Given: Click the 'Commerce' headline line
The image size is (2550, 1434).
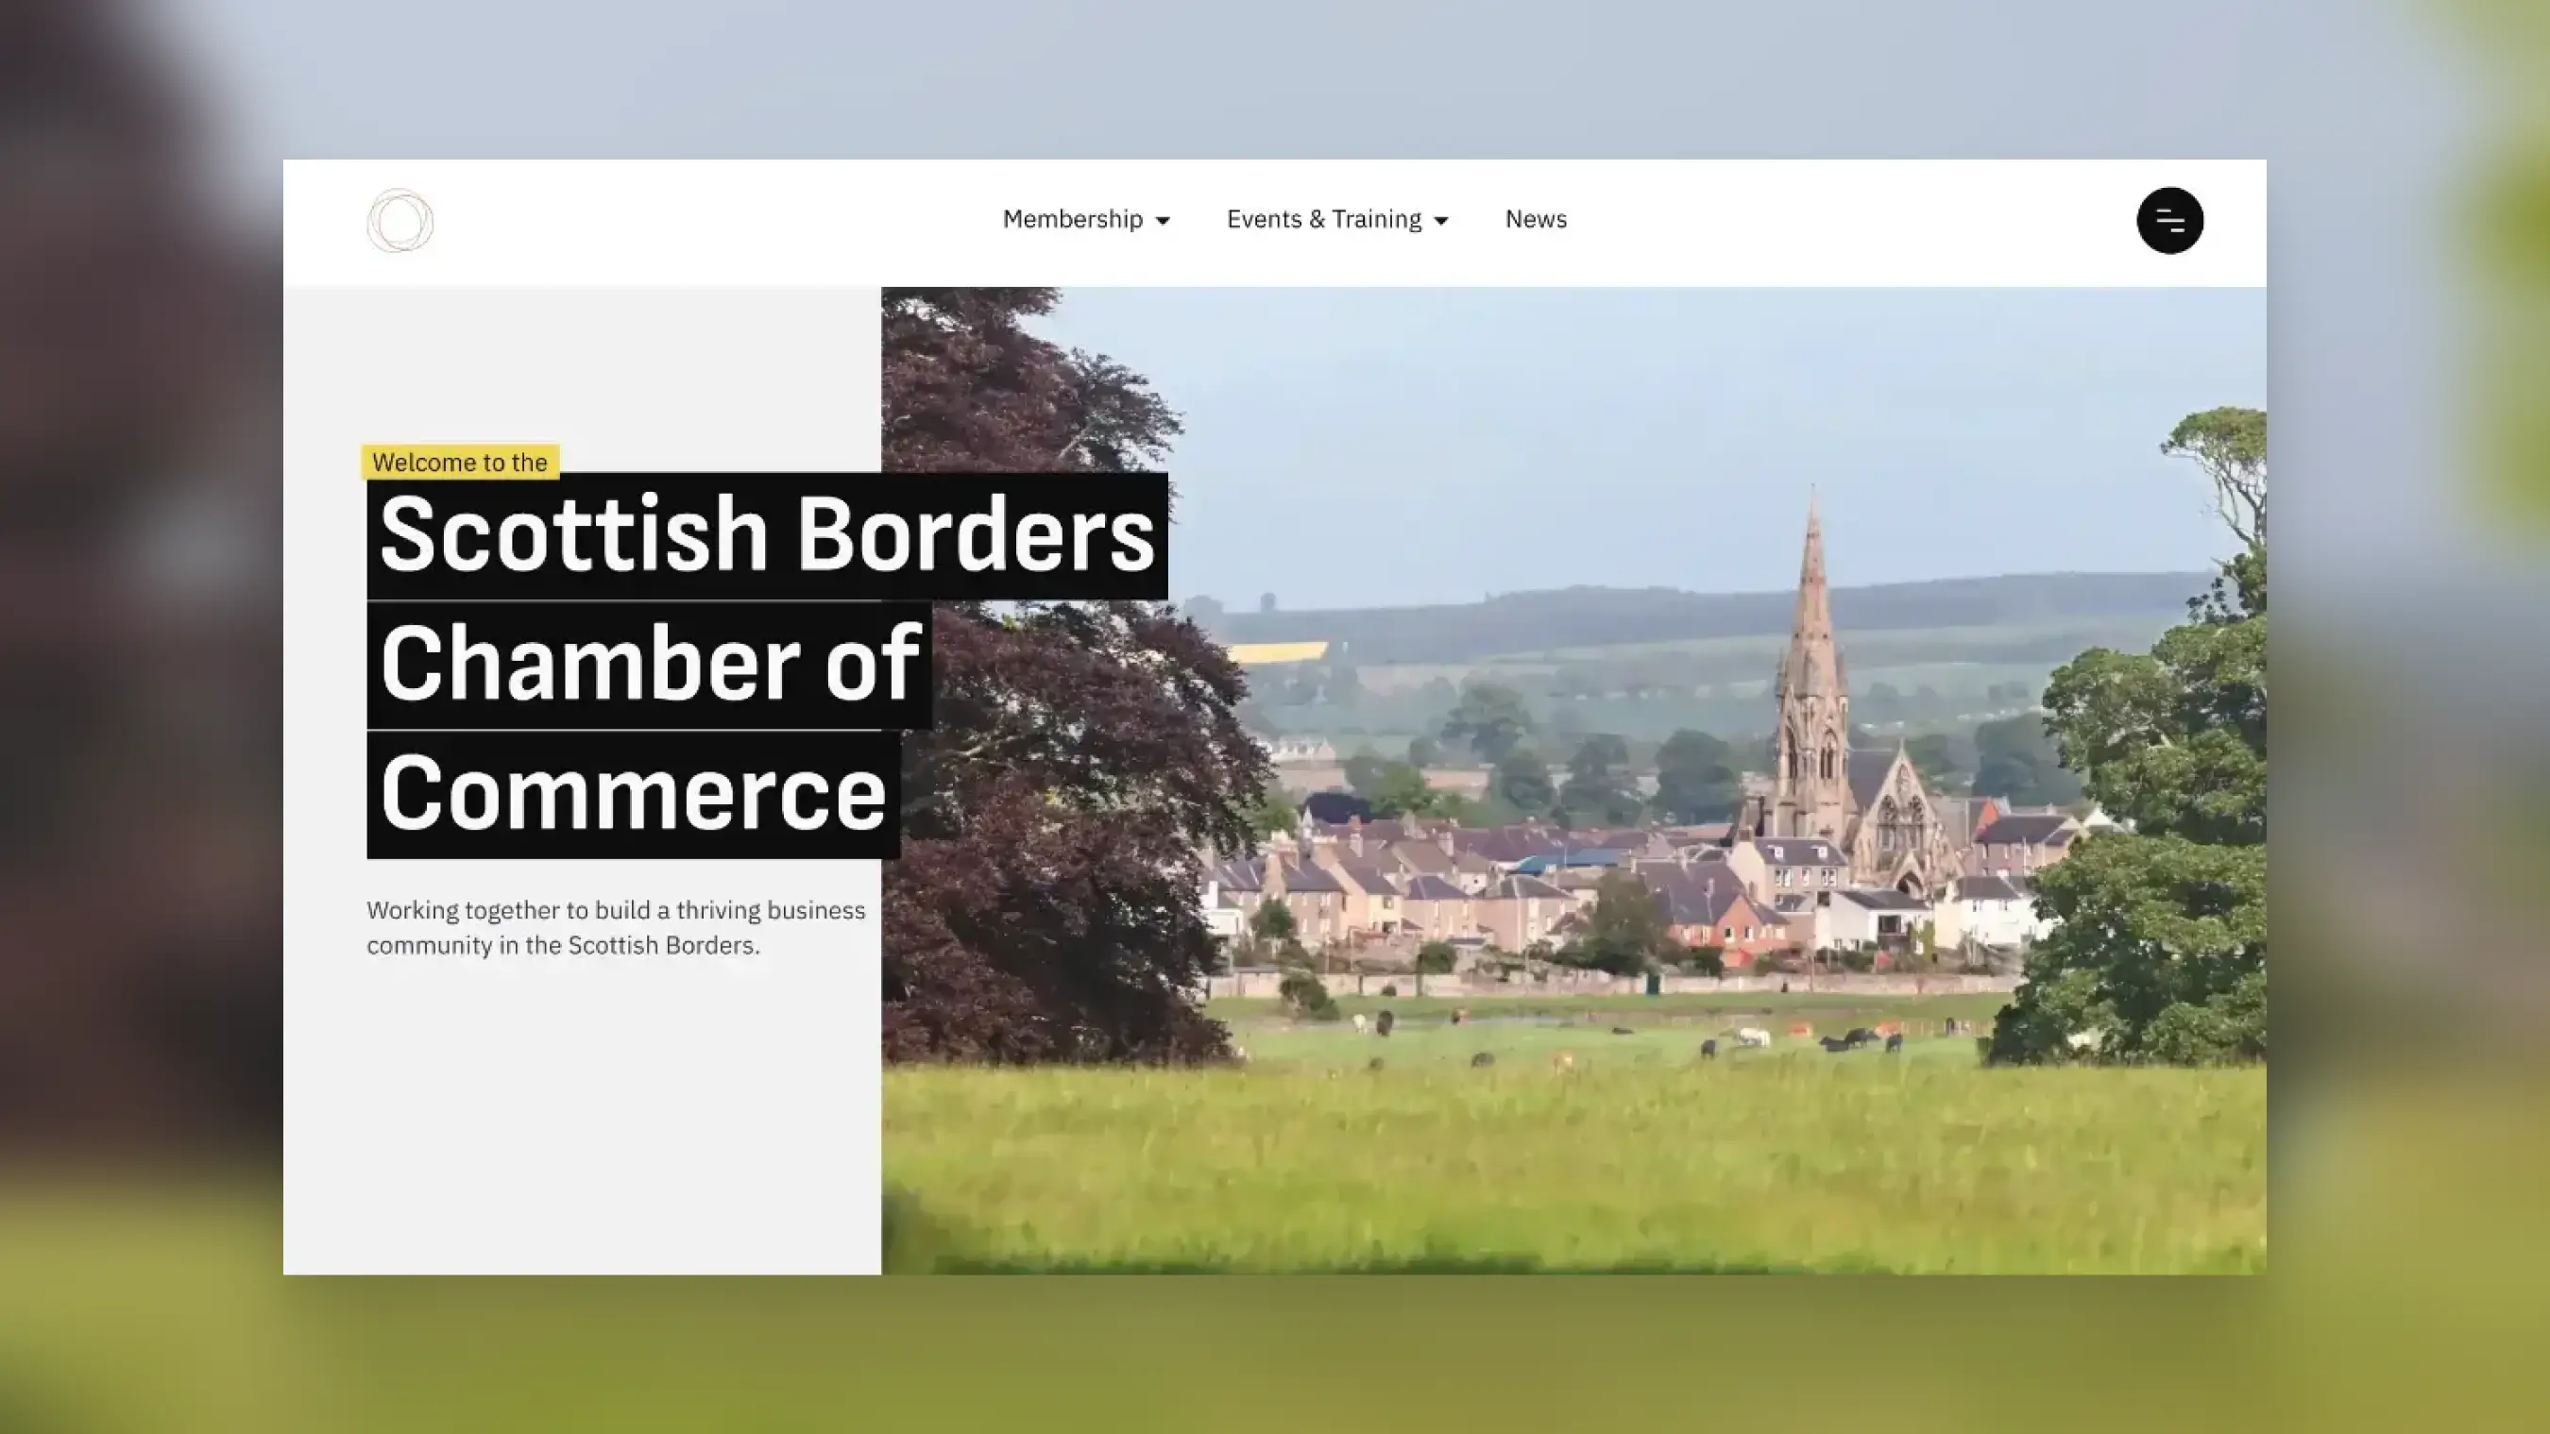Looking at the screenshot, I should click(x=633, y=795).
